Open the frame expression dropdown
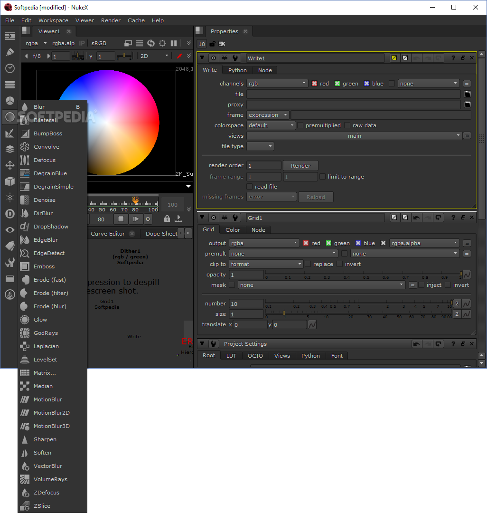 pyautogui.click(x=268, y=115)
